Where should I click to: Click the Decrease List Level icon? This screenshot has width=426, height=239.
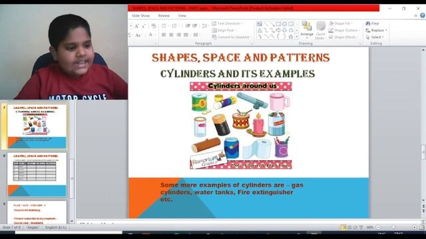[188, 26]
